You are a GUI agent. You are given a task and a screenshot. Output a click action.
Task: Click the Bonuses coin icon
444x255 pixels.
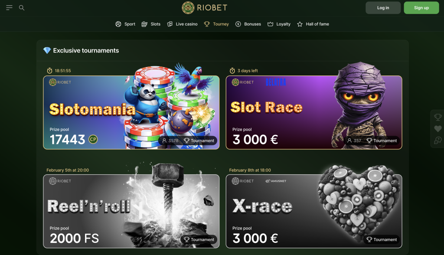(238, 24)
